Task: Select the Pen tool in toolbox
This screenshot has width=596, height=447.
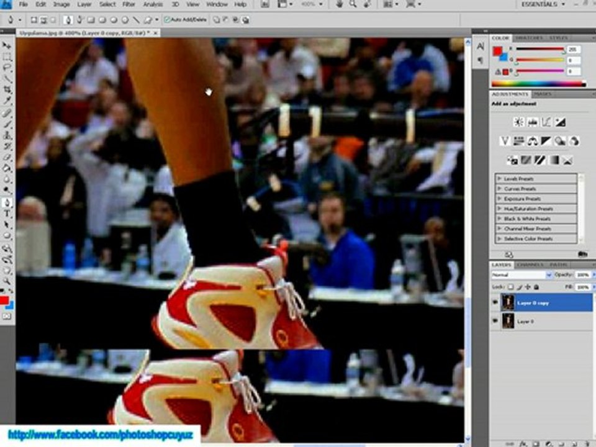Action: 7,202
